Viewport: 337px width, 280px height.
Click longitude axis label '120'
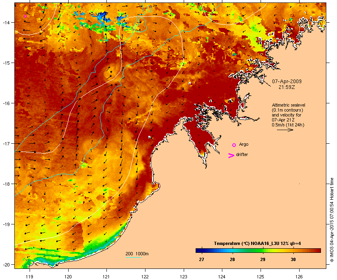pyautogui.click(x=68, y=277)
